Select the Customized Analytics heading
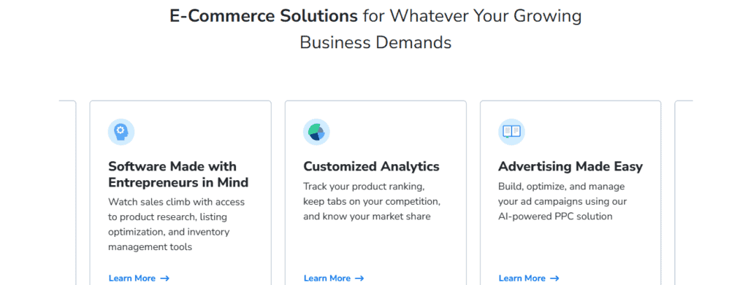 371,166
